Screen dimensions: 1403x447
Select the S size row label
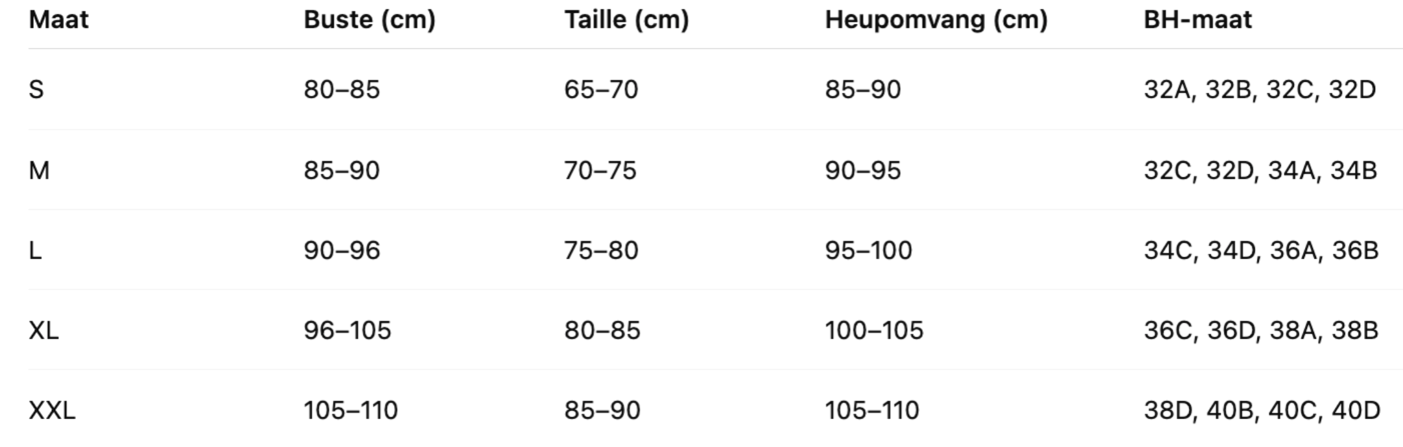point(36,89)
